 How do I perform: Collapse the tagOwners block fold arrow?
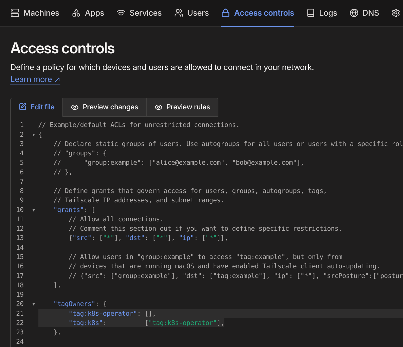click(x=33, y=304)
